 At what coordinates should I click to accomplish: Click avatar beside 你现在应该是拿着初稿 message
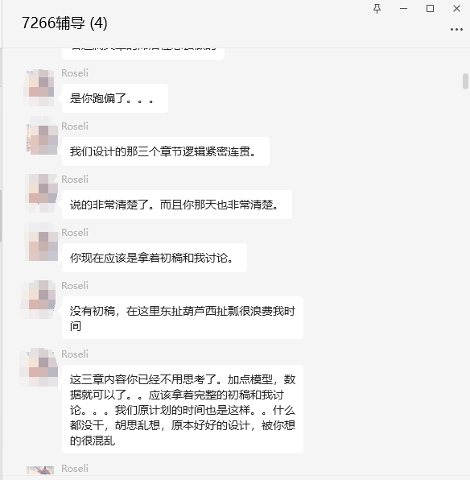42,243
